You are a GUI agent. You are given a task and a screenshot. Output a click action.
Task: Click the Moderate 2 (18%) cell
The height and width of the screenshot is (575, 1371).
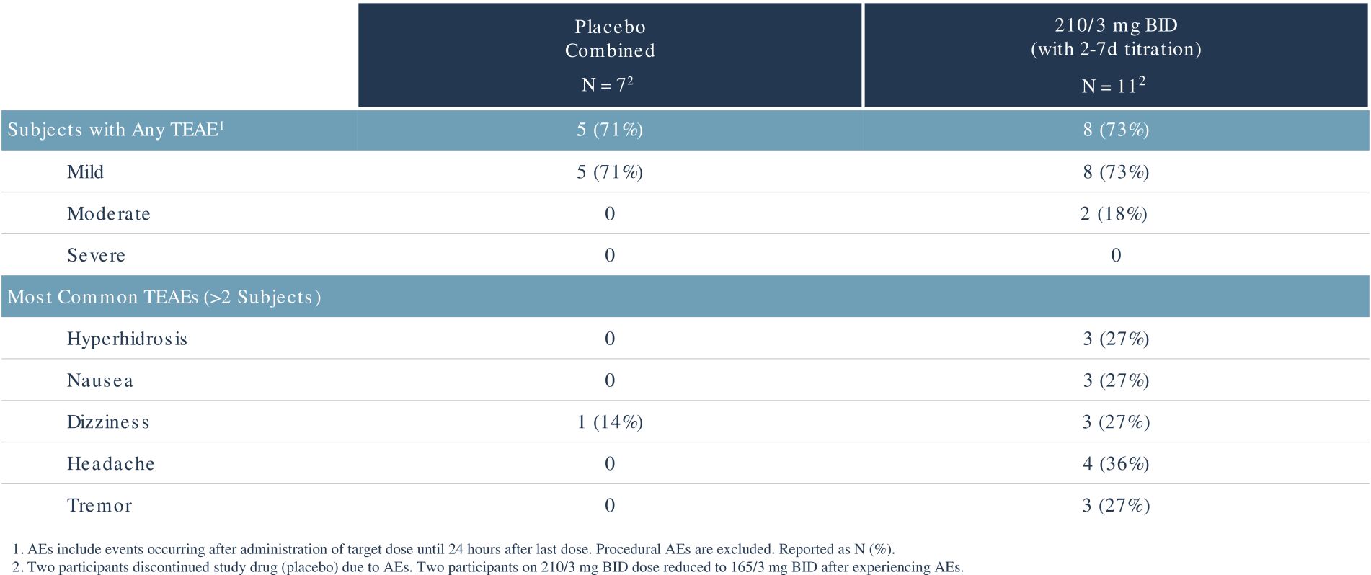[1114, 214]
